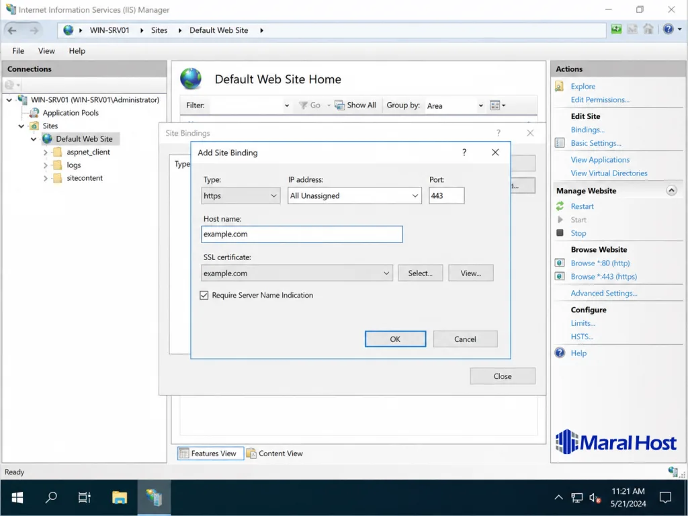Viewport: 688px width, 516px height.
Task: Click the Browse *:80 icon
Action: [x=560, y=263]
